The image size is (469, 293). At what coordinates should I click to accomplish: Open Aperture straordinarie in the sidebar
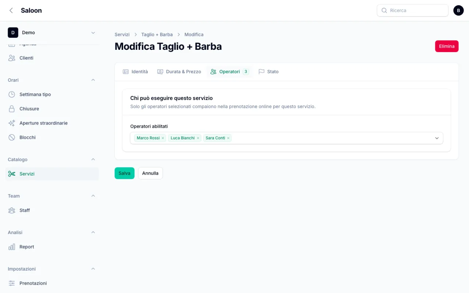pyautogui.click(x=52, y=123)
